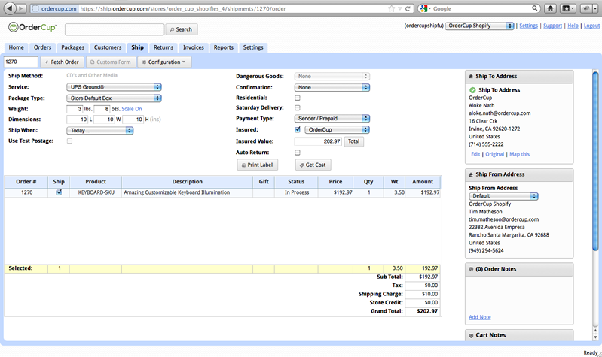Open the Service dropdown showing UPS Ground

point(114,87)
